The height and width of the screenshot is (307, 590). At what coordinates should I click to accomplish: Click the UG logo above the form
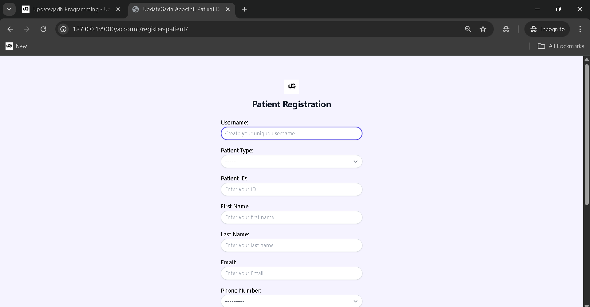tap(291, 87)
